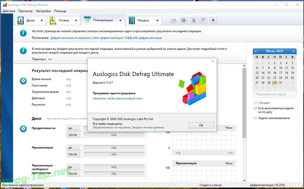Click '0 задач в списке' in status bar
Viewport: 304px width, 189px height.
211,185
